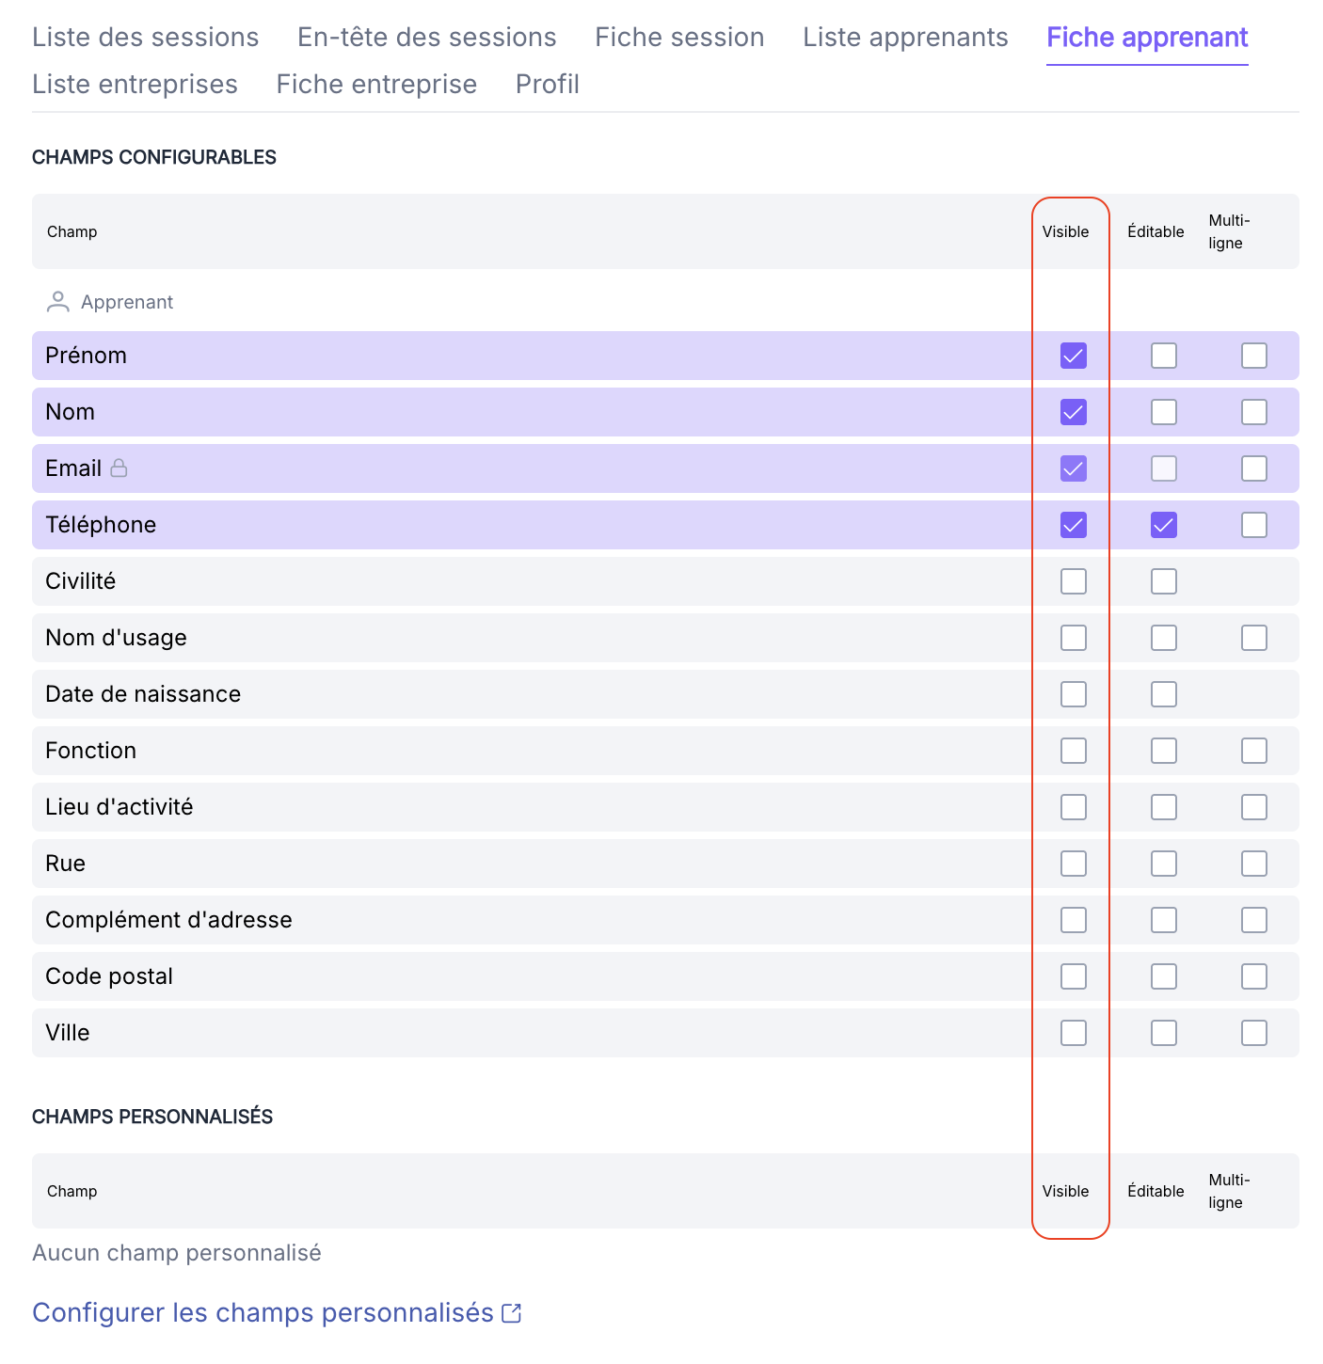
Task: Make Civilité visible
Action: click(1074, 581)
